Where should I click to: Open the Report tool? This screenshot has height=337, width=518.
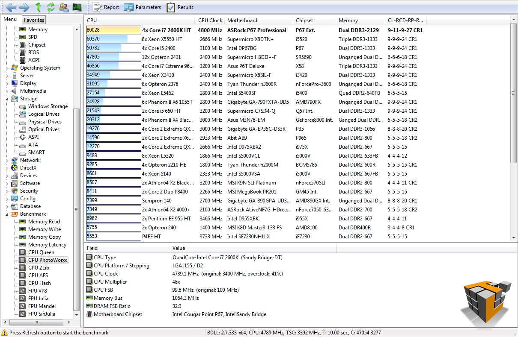click(106, 7)
